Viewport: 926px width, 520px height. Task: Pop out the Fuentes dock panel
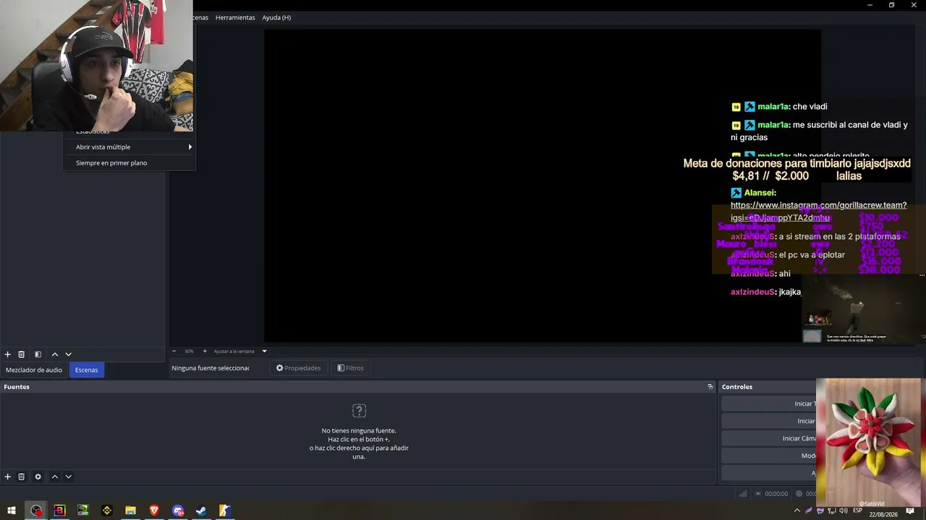coord(710,386)
